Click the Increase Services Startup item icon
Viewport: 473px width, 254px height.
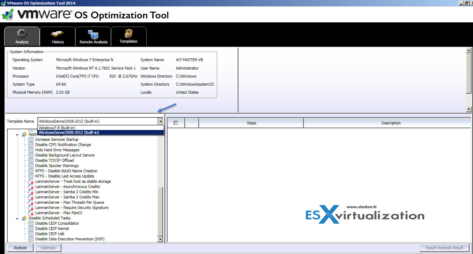(x=31, y=139)
